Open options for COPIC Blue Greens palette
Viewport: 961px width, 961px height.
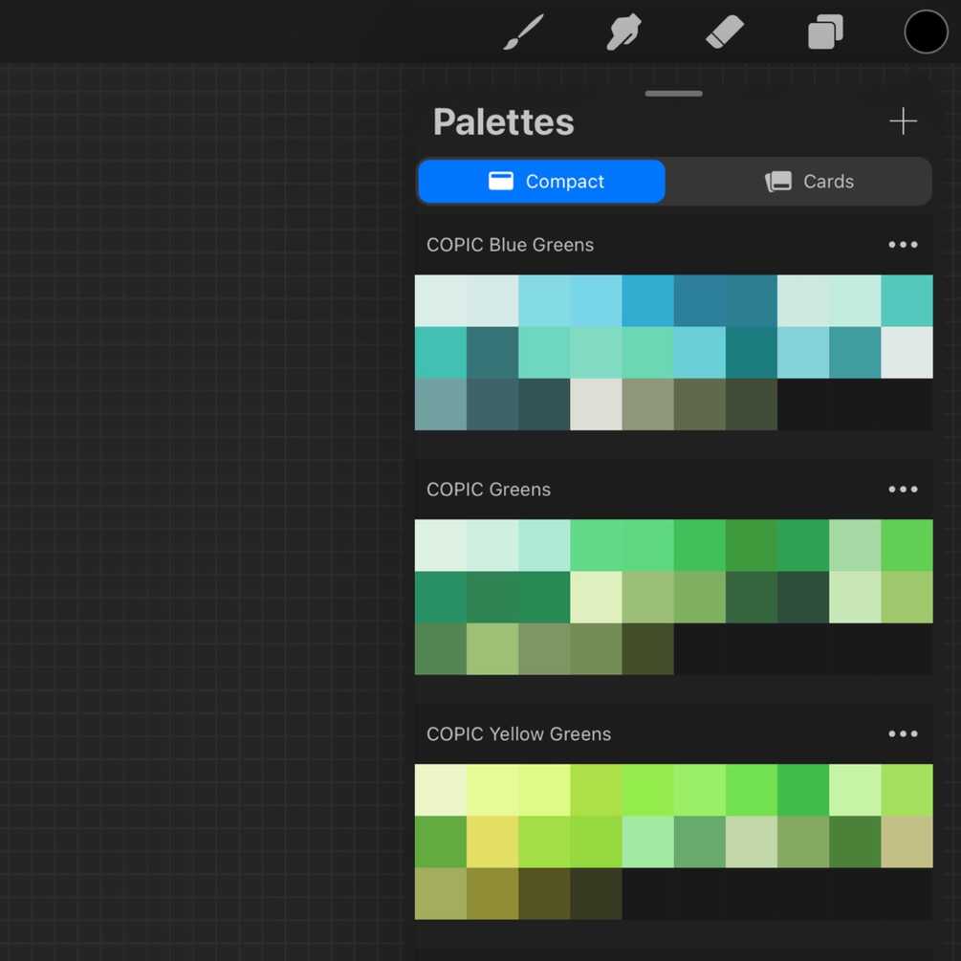pos(903,245)
